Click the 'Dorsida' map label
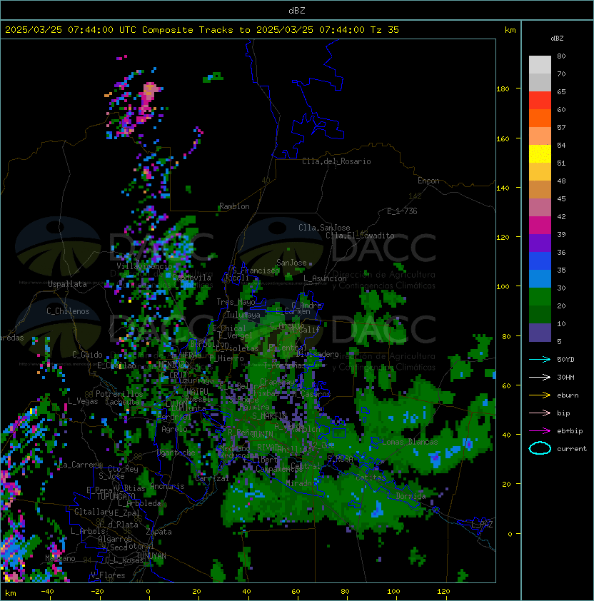The width and height of the screenshot is (594, 601). 411,496
